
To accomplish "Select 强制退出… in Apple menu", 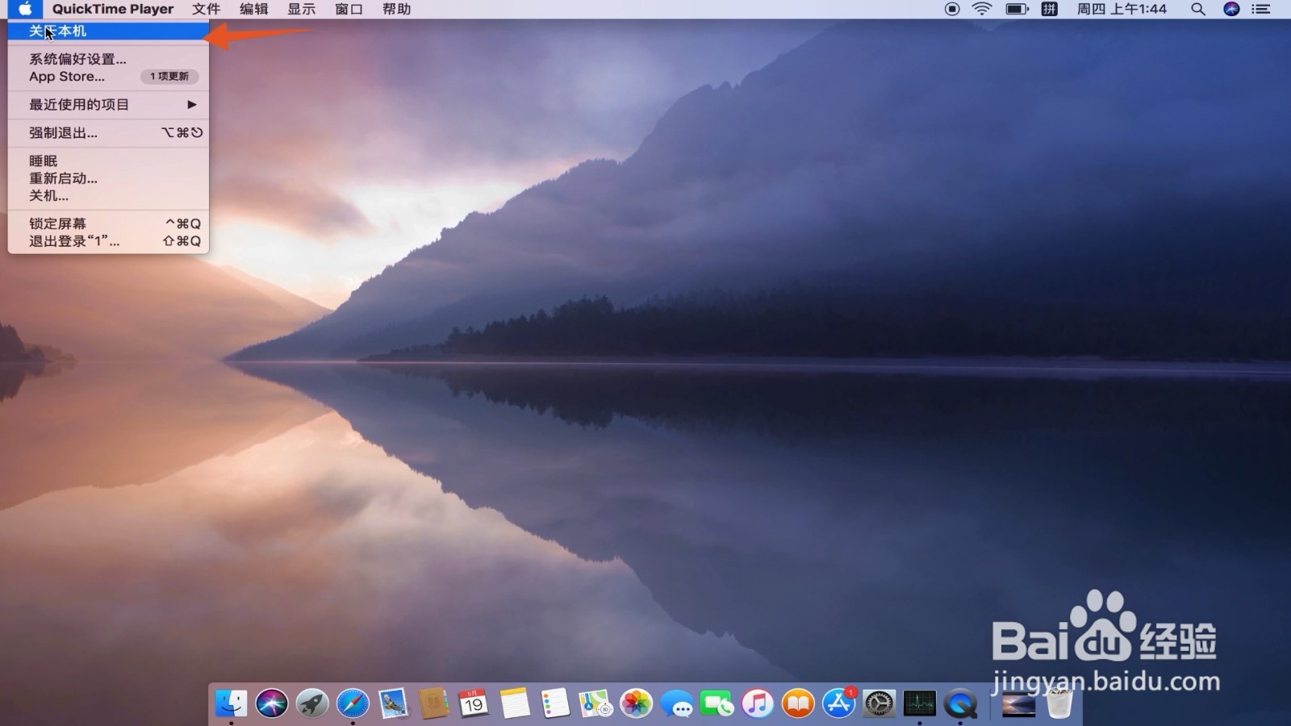I will coord(108,133).
